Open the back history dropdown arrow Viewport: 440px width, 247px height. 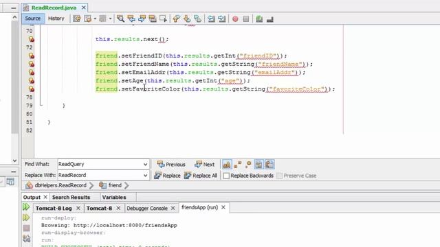(95, 19)
